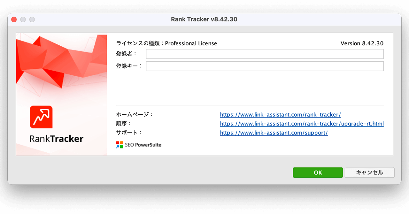Click the disabled zoom window button
409x214 pixels.
click(32, 19)
